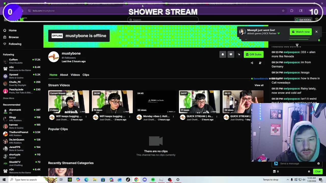This screenshot has width=326, height=183.
Task: Open Spotify from the taskbar
Action: [153, 180]
